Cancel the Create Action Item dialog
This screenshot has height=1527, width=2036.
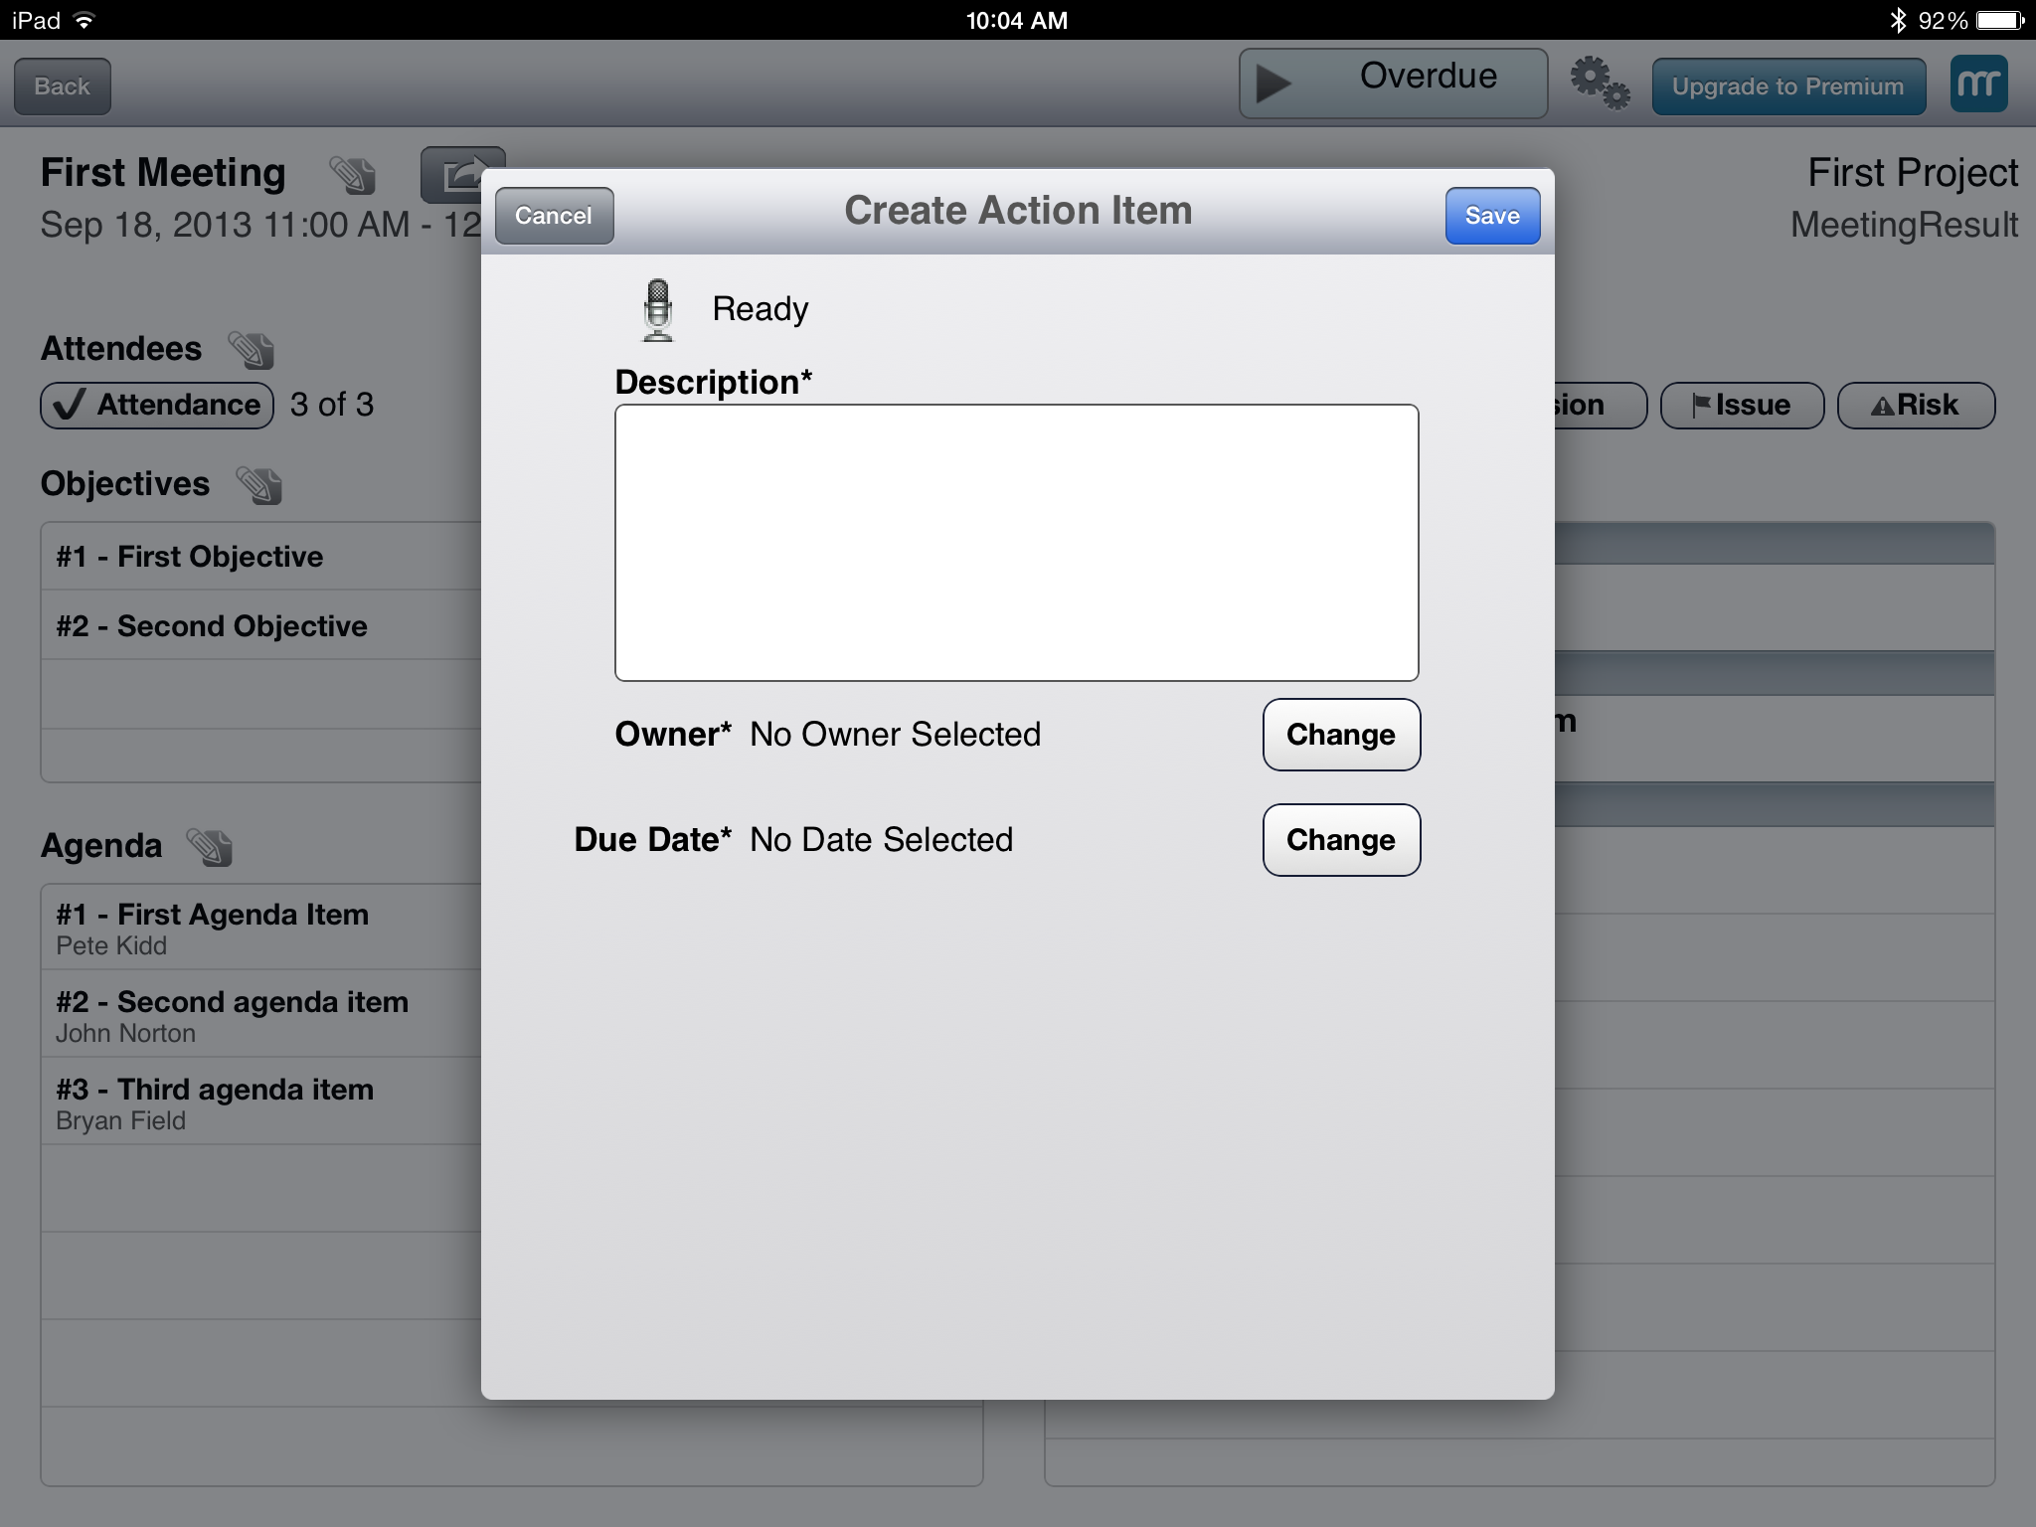pos(554,216)
